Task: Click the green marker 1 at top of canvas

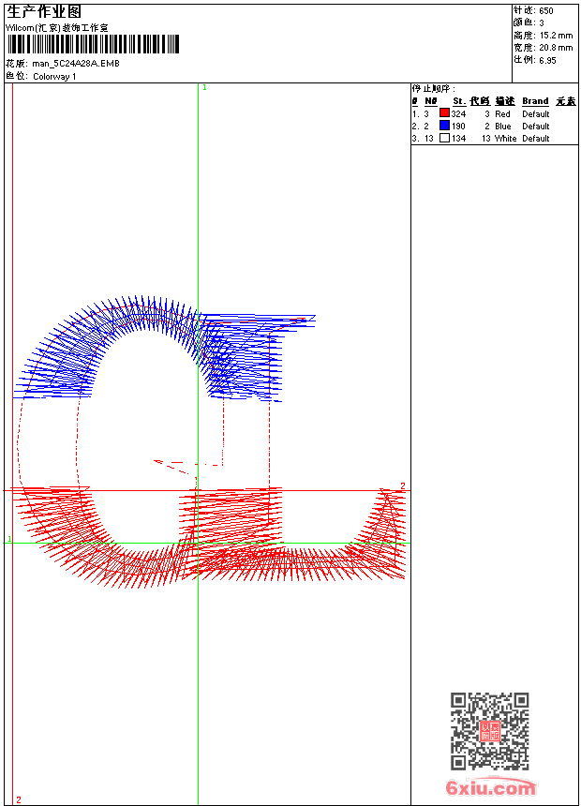Action: (204, 87)
